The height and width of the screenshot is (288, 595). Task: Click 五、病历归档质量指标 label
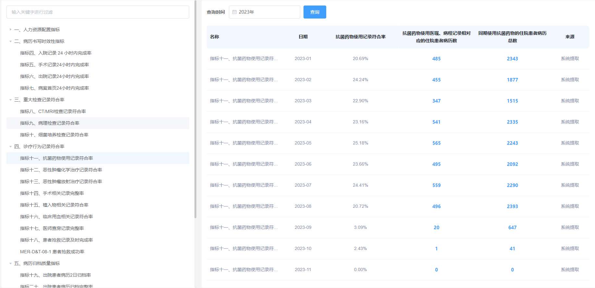coord(37,263)
